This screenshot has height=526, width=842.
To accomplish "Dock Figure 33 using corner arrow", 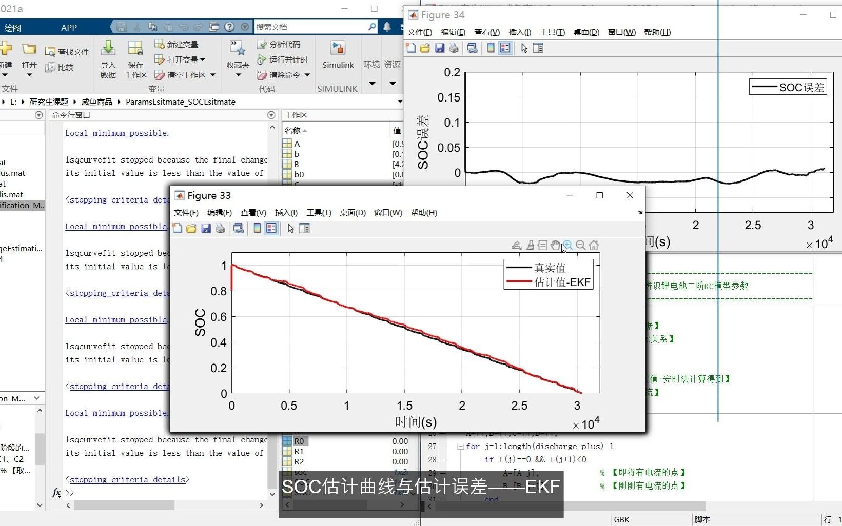I will [640, 212].
